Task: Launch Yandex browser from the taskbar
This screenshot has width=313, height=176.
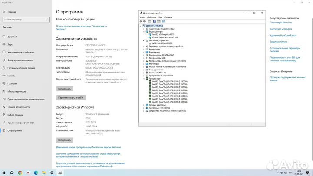Action: point(28,173)
